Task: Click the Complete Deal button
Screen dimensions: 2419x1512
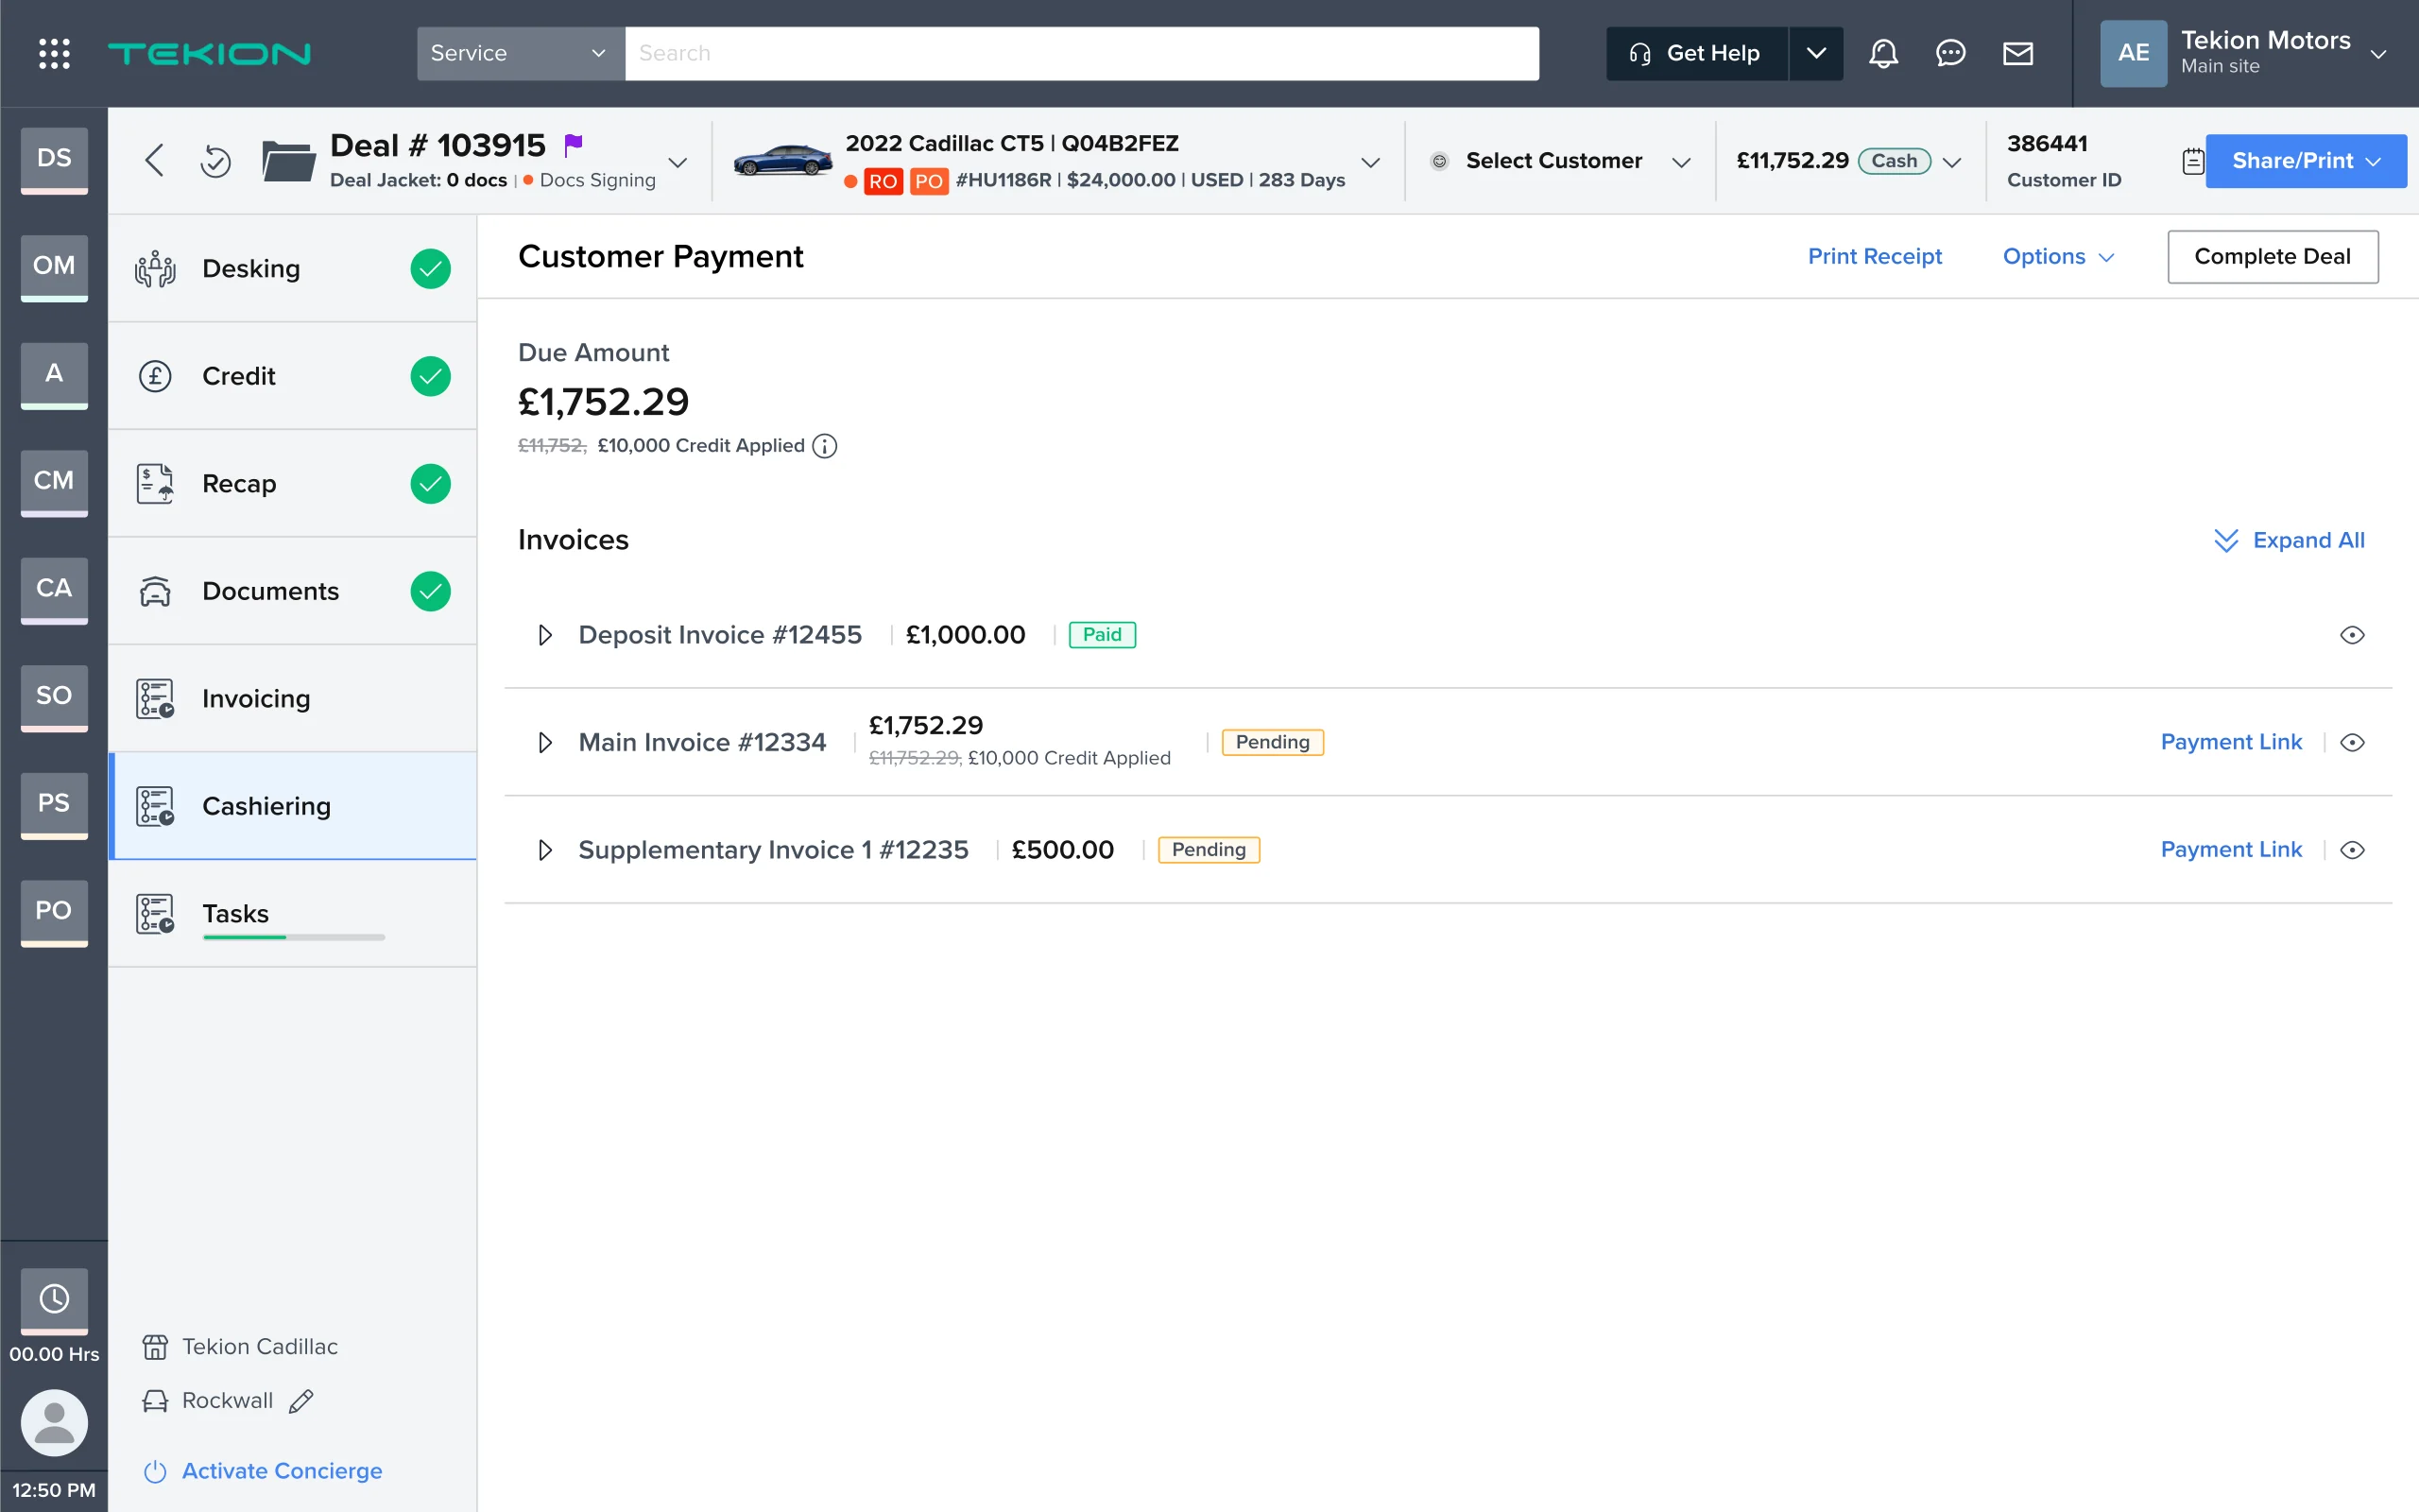Action: pyautogui.click(x=2272, y=256)
